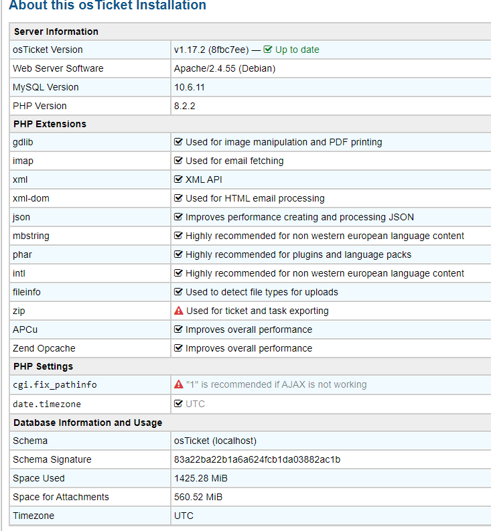Image resolution: width=491 pixels, height=531 pixels.
Task: Click the Space for Attachments value 560.52 MiB
Action: pos(198,497)
